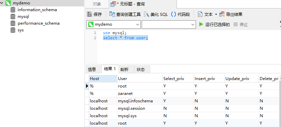Click the information_schema database icon
This screenshot has width=281, height=127.
tap(13, 10)
